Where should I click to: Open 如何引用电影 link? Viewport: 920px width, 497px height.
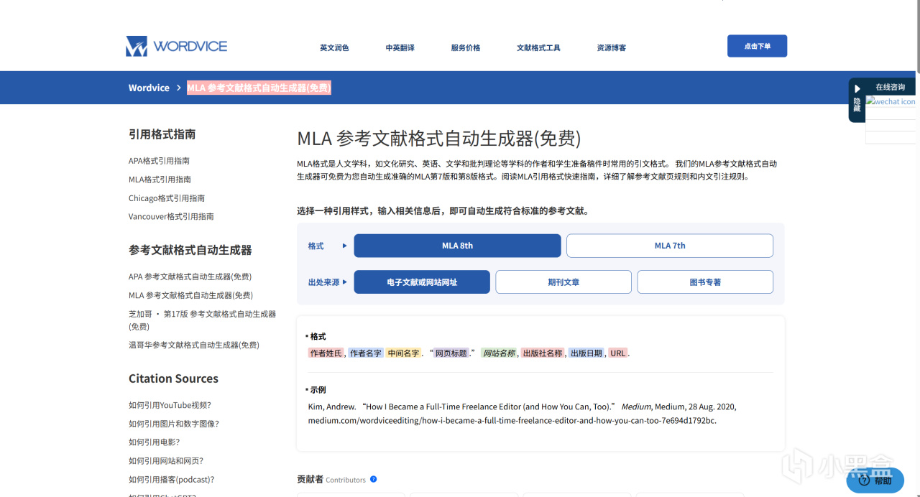tap(155, 442)
